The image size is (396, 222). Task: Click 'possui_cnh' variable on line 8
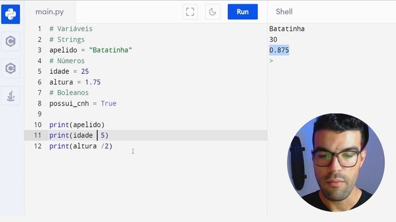69,104
